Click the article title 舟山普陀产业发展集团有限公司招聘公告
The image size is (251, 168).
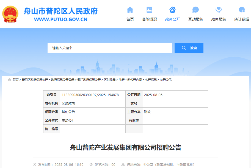(125, 147)
